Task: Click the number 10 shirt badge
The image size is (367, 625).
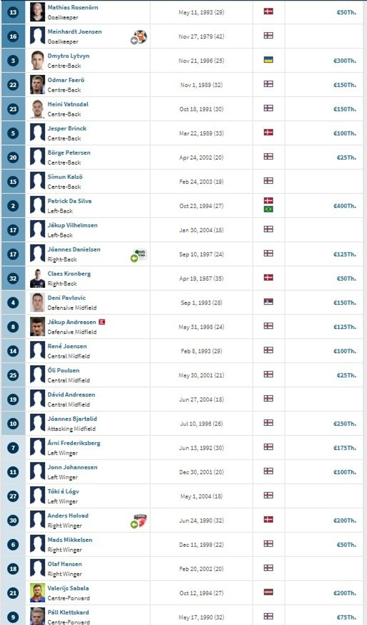Action: pos(13,424)
